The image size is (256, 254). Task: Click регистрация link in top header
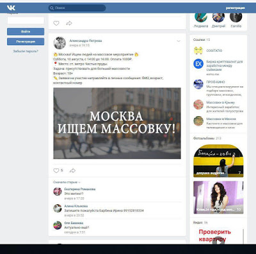pyautogui.click(x=236, y=8)
